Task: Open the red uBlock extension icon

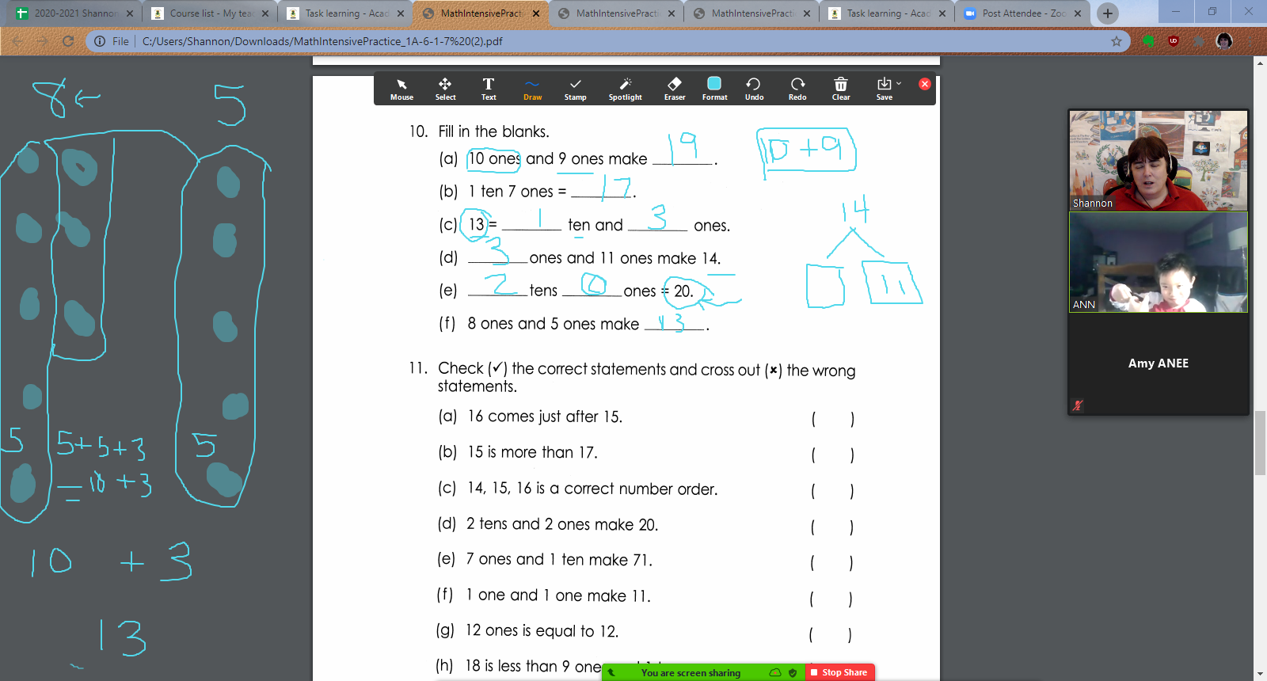Action: coord(1174,41)
